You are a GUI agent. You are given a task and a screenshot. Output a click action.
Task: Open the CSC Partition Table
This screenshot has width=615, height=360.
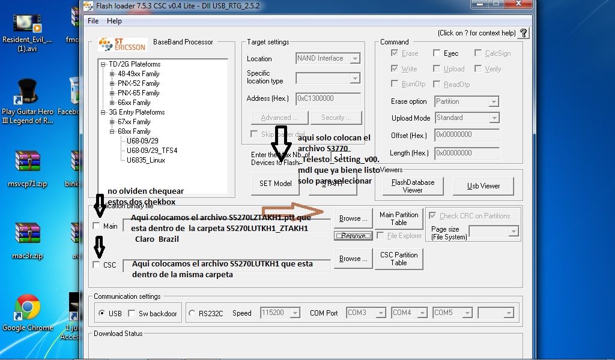399,259
